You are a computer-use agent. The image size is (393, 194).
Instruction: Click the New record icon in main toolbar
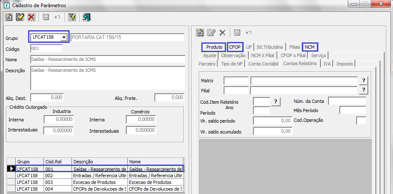point(9,17)
